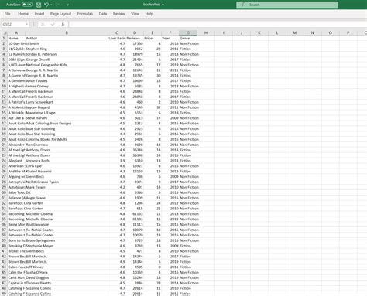Click the Jeff Kinney author cell
Screen dimensions: 367x296
point(67,267)
